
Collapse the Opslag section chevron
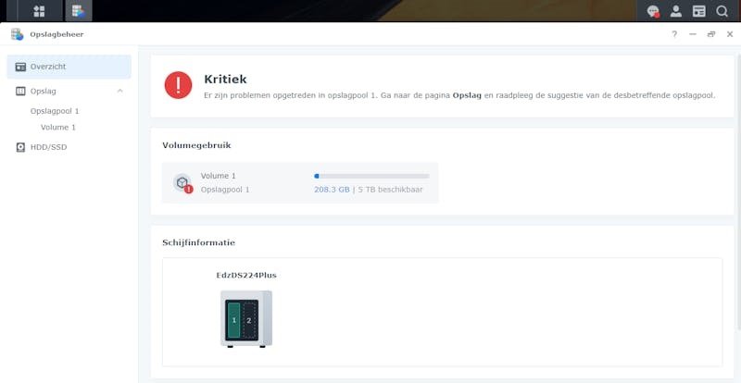coord(120,91)
